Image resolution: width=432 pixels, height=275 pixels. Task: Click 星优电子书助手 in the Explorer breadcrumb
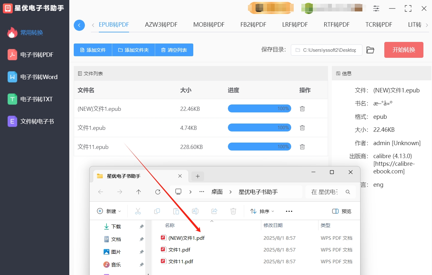click(258, 192)
